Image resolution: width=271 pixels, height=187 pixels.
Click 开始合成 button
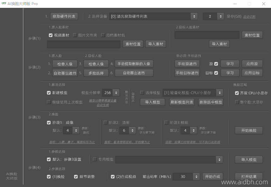pyautogui.click(x=212, y=177)
